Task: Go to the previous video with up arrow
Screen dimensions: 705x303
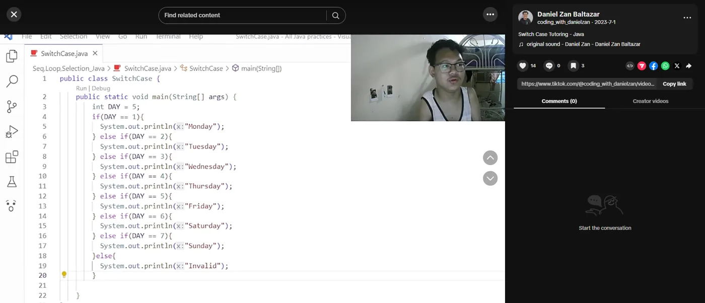Action: click(490, 158)
